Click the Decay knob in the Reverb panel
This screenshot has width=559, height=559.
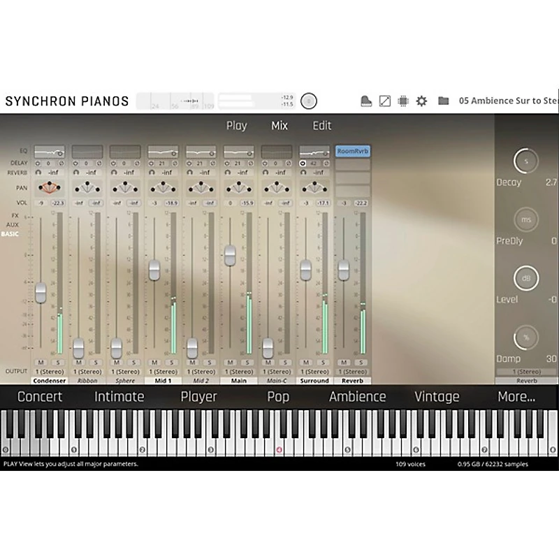click(525, 160)
